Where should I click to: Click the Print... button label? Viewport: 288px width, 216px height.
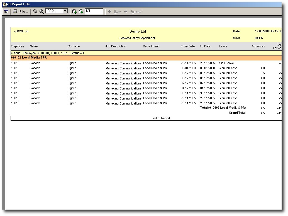23,12
